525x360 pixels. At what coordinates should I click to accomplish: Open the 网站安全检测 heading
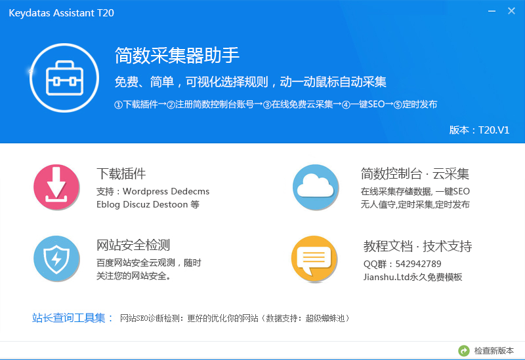point(133,245)
